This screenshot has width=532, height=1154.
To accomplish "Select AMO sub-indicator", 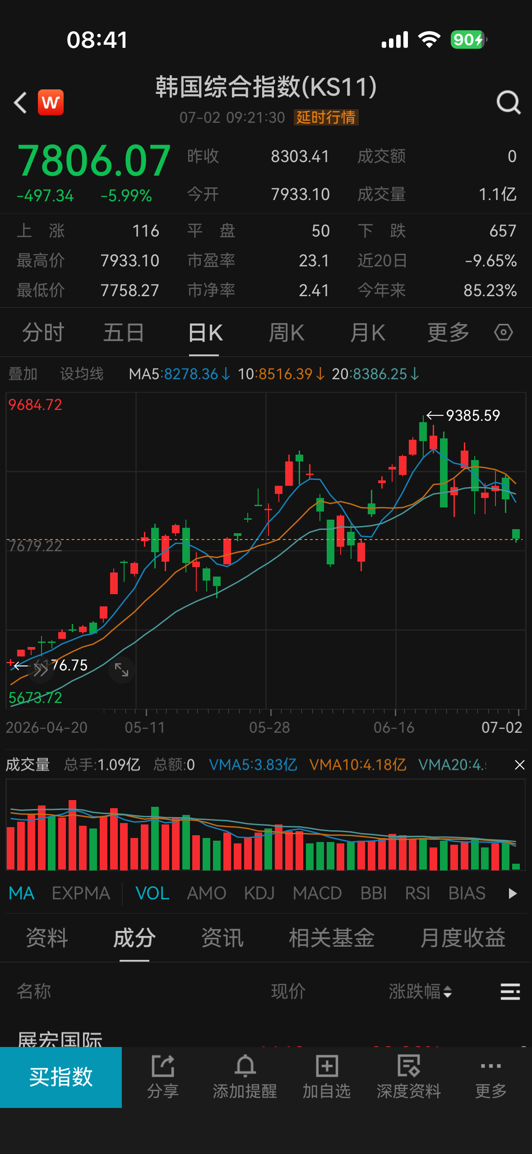I will 207,893.
